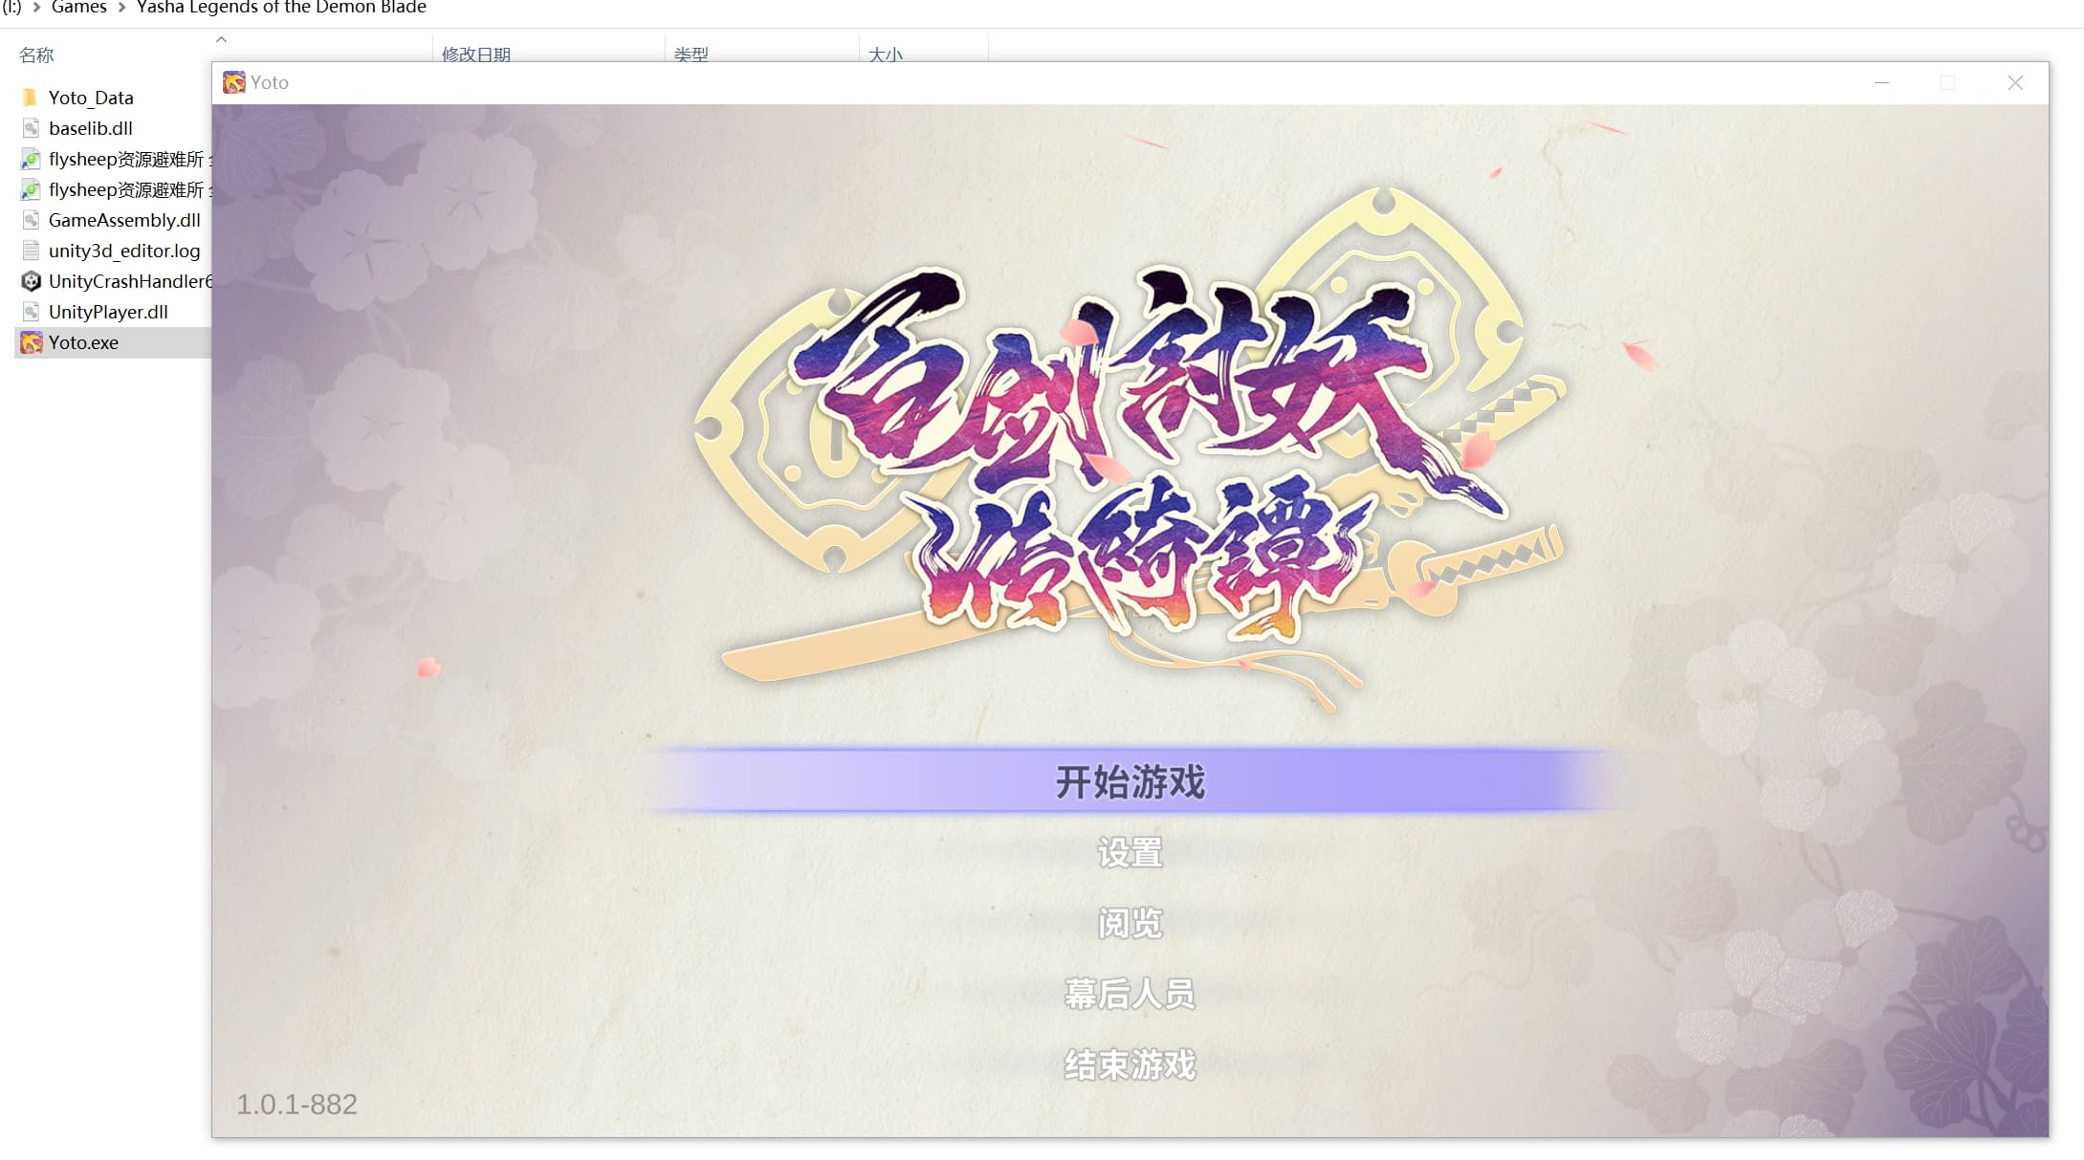Image resolution: width=2084 pixels, height=1160 pixels.
Task: Click the UnityPlayer.dll file icon
Action: [x=31, y=312]
